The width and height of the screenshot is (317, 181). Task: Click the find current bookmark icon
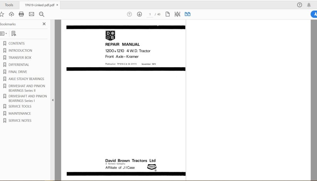point(13,33)
